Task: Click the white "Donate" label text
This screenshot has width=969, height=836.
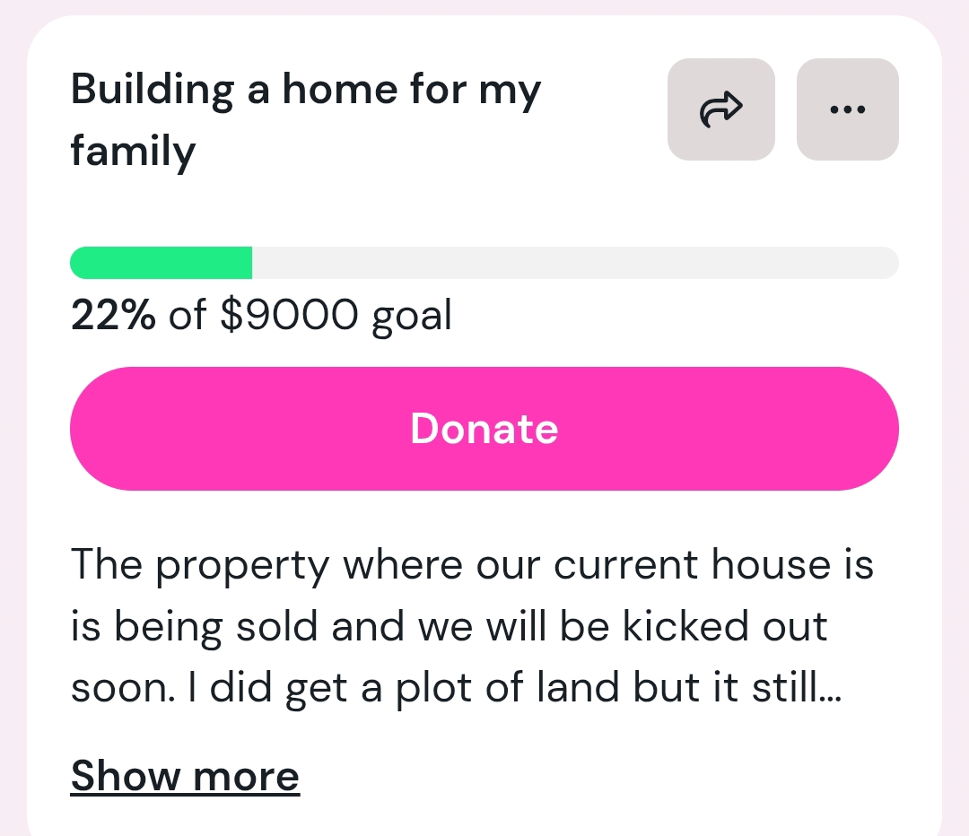Action: click(484, 429)
